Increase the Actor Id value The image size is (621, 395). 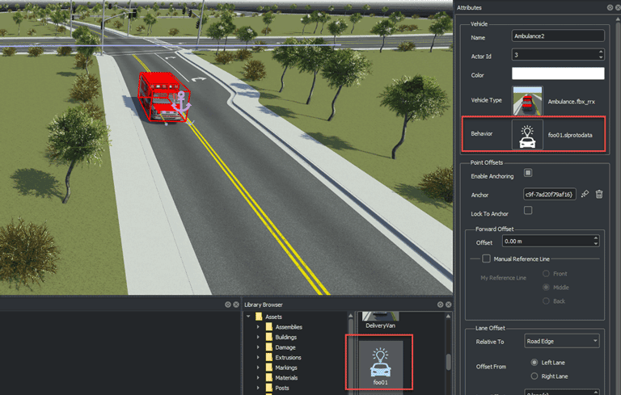pos(601,52)
